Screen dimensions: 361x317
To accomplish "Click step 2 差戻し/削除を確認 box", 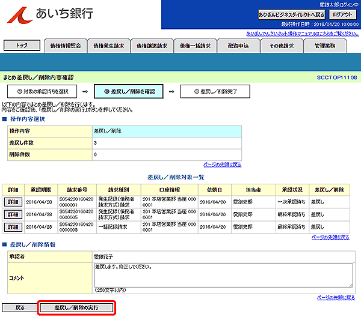I will pos(129,91).
